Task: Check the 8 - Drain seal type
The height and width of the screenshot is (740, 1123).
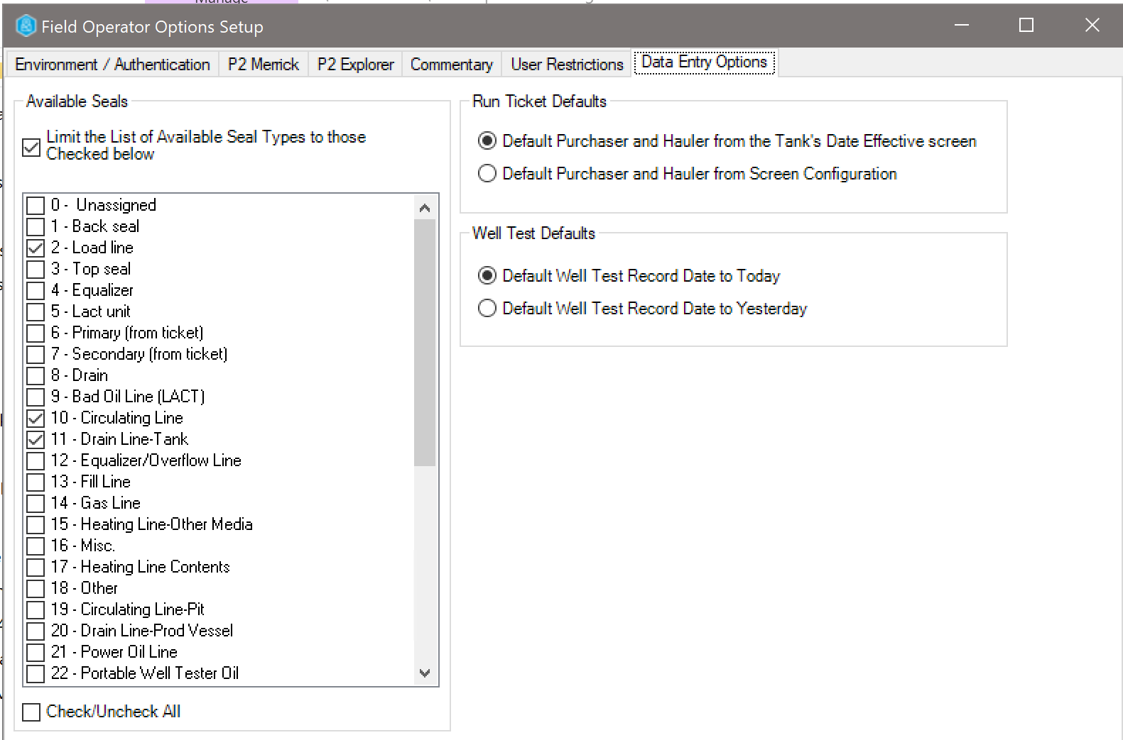Action: tap(36, 376)
